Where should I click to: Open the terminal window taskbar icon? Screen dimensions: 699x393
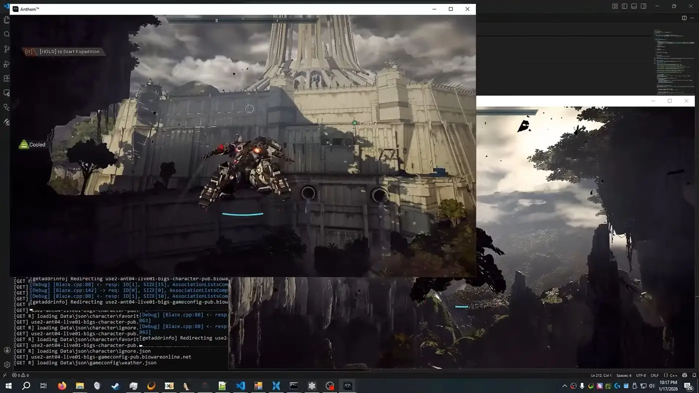(294, 386)
